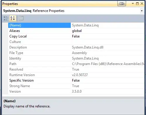Expand the System.Data.Linq object dropdown

142,11
